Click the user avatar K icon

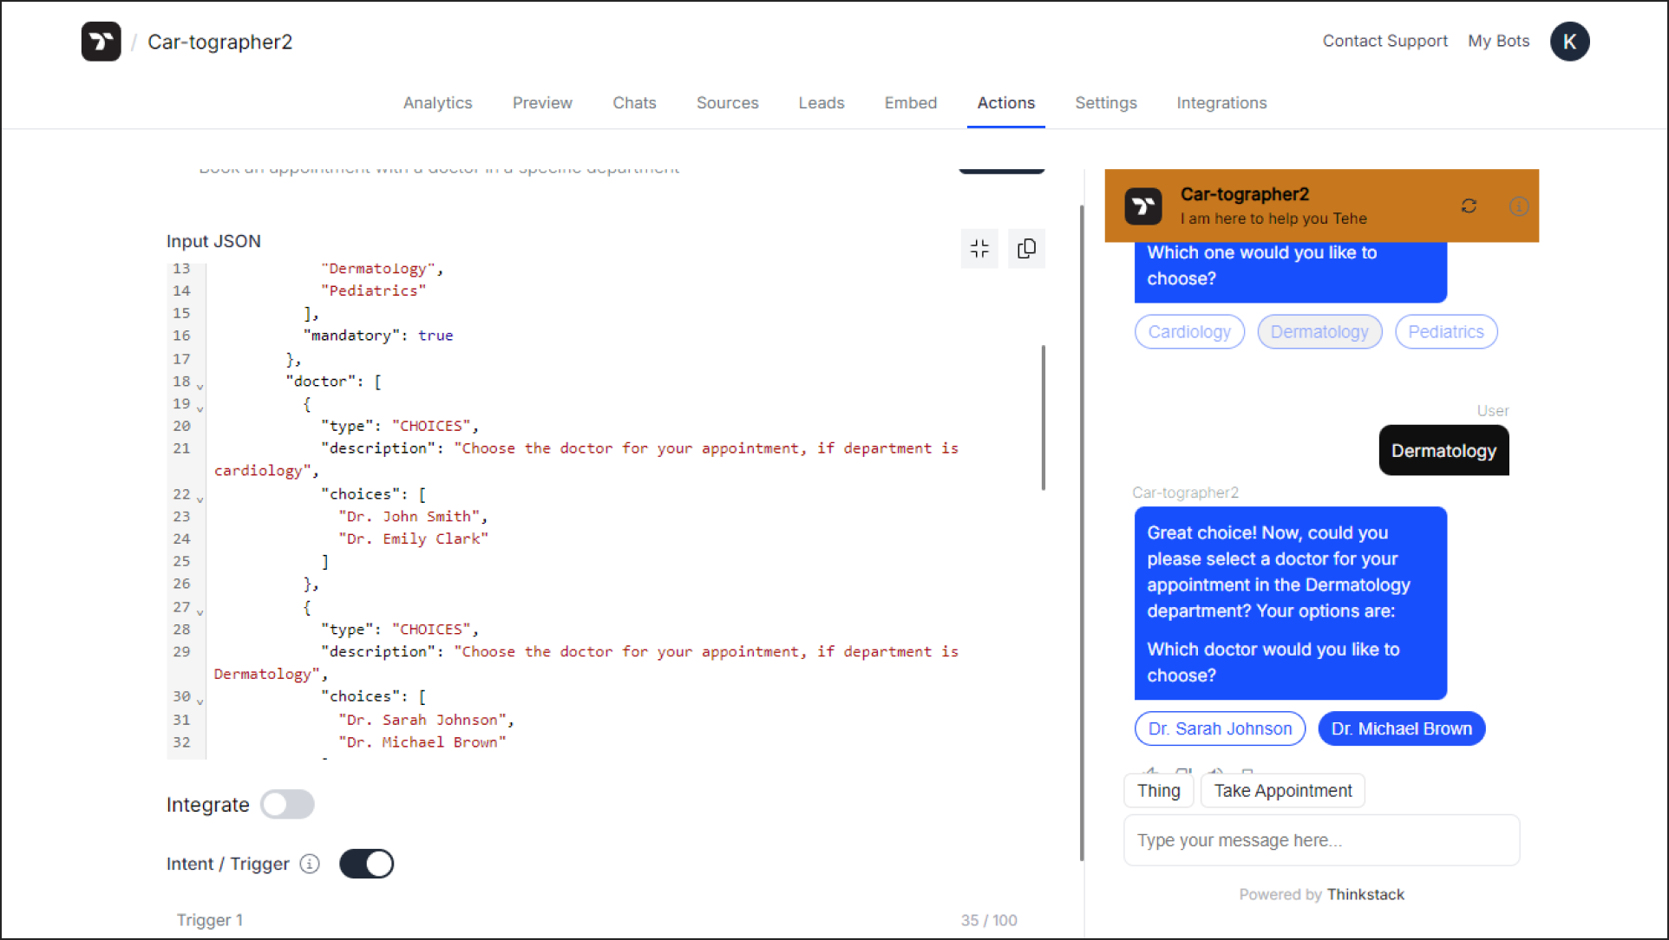coord(1569,42)
